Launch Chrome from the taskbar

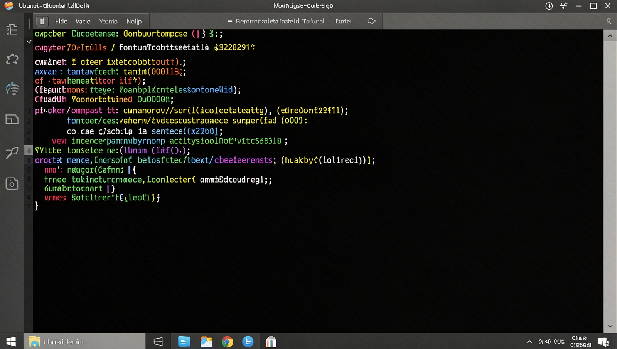228,342
